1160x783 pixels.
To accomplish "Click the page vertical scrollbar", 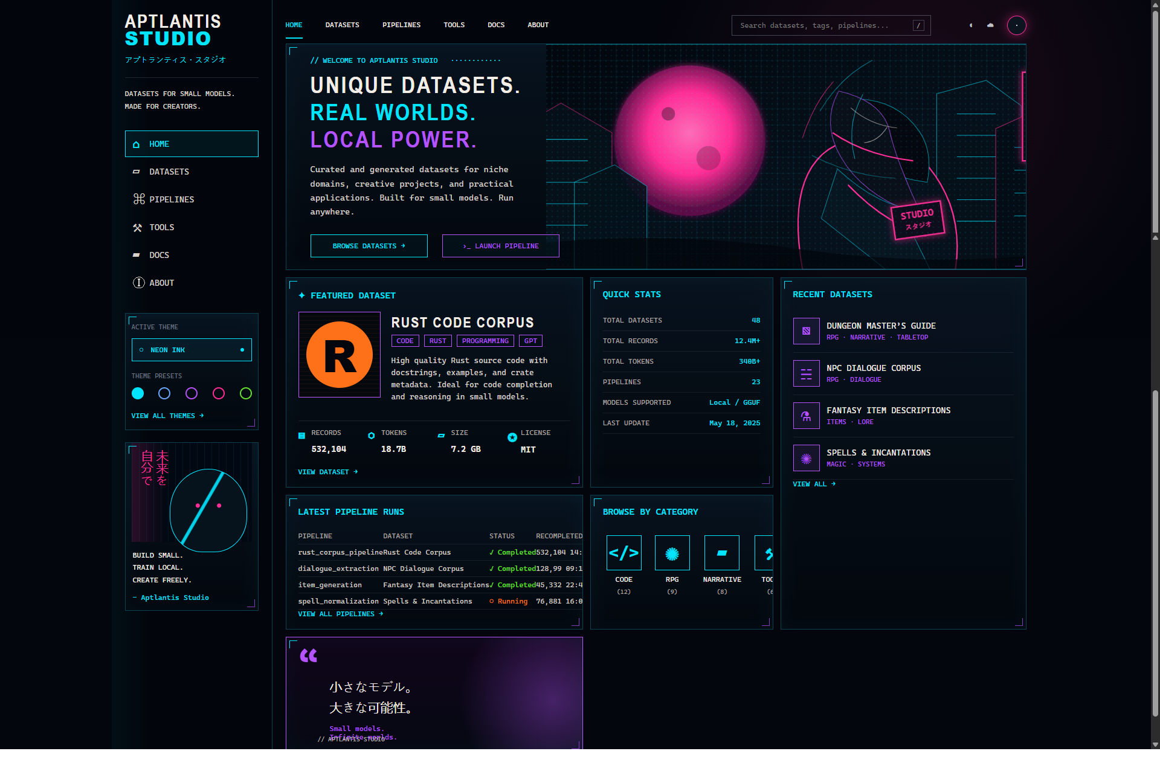I will (x=1155, y=375).
